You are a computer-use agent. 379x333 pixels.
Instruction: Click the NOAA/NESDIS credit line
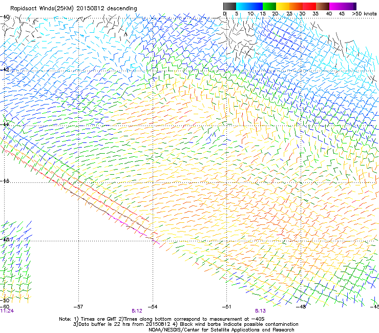221,329
